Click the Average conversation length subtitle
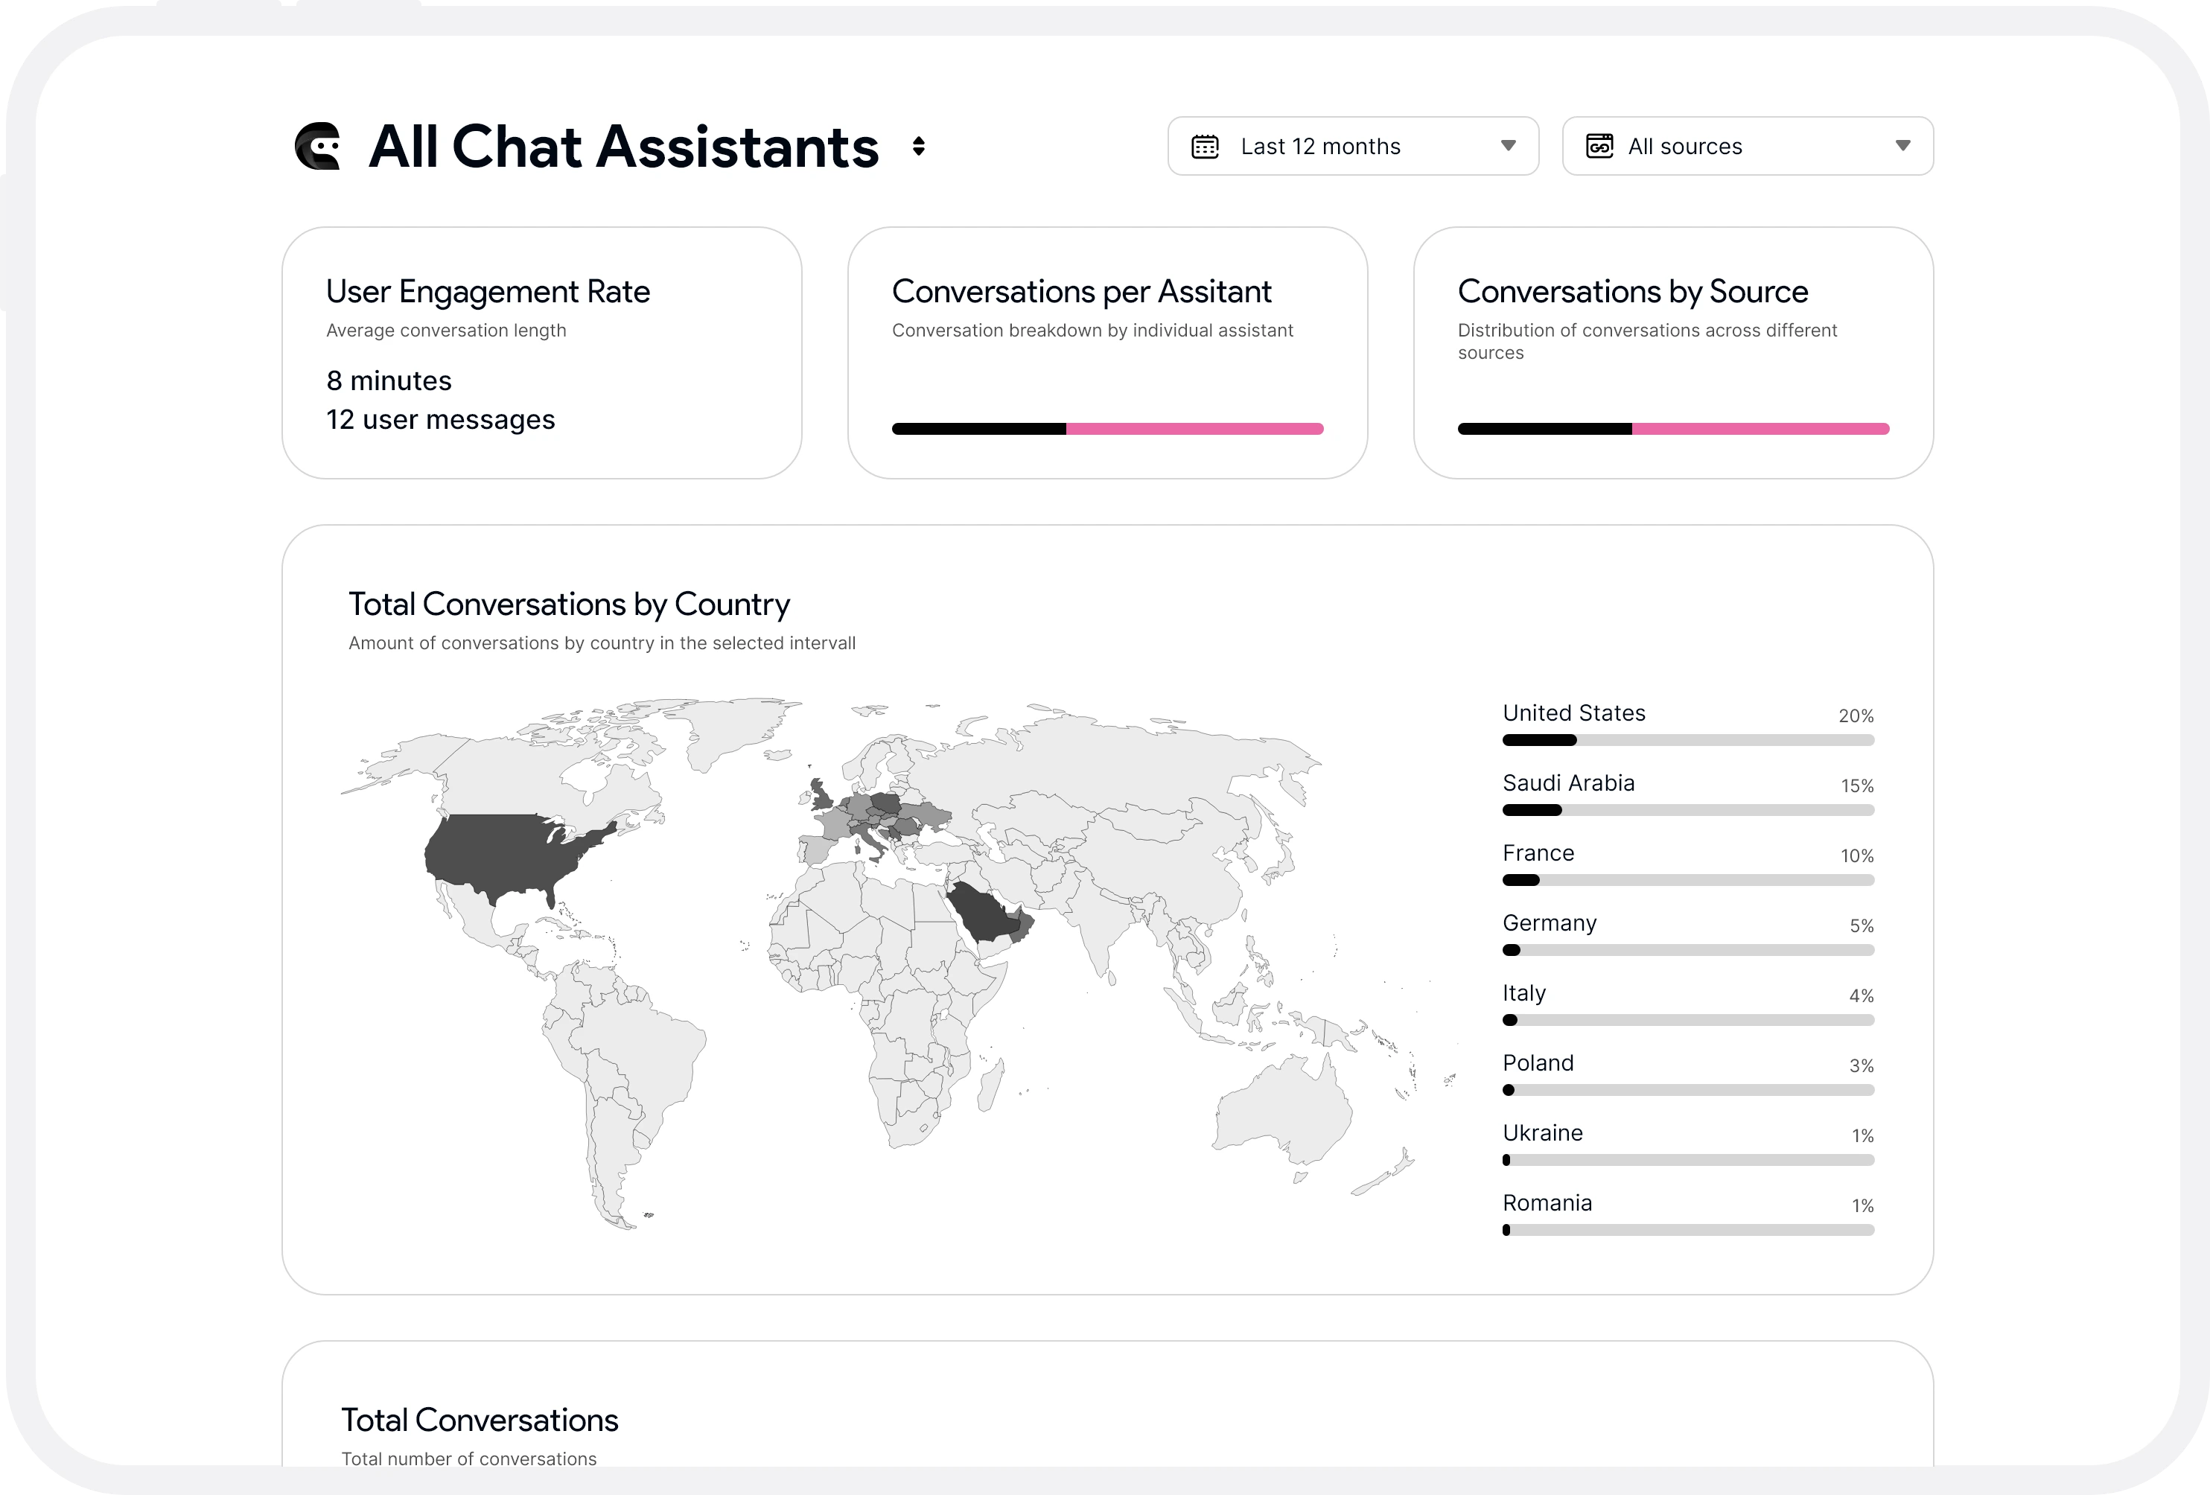 (x=446, y=330)
